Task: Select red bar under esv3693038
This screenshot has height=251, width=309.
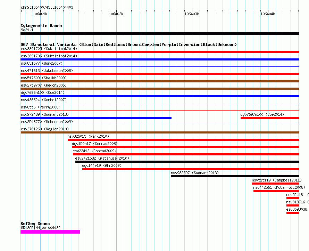Action: (293, 213)
